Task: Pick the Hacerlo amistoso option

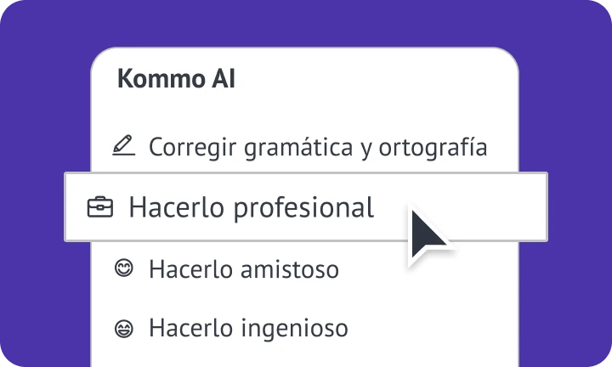Action: [x=243, y=270]
